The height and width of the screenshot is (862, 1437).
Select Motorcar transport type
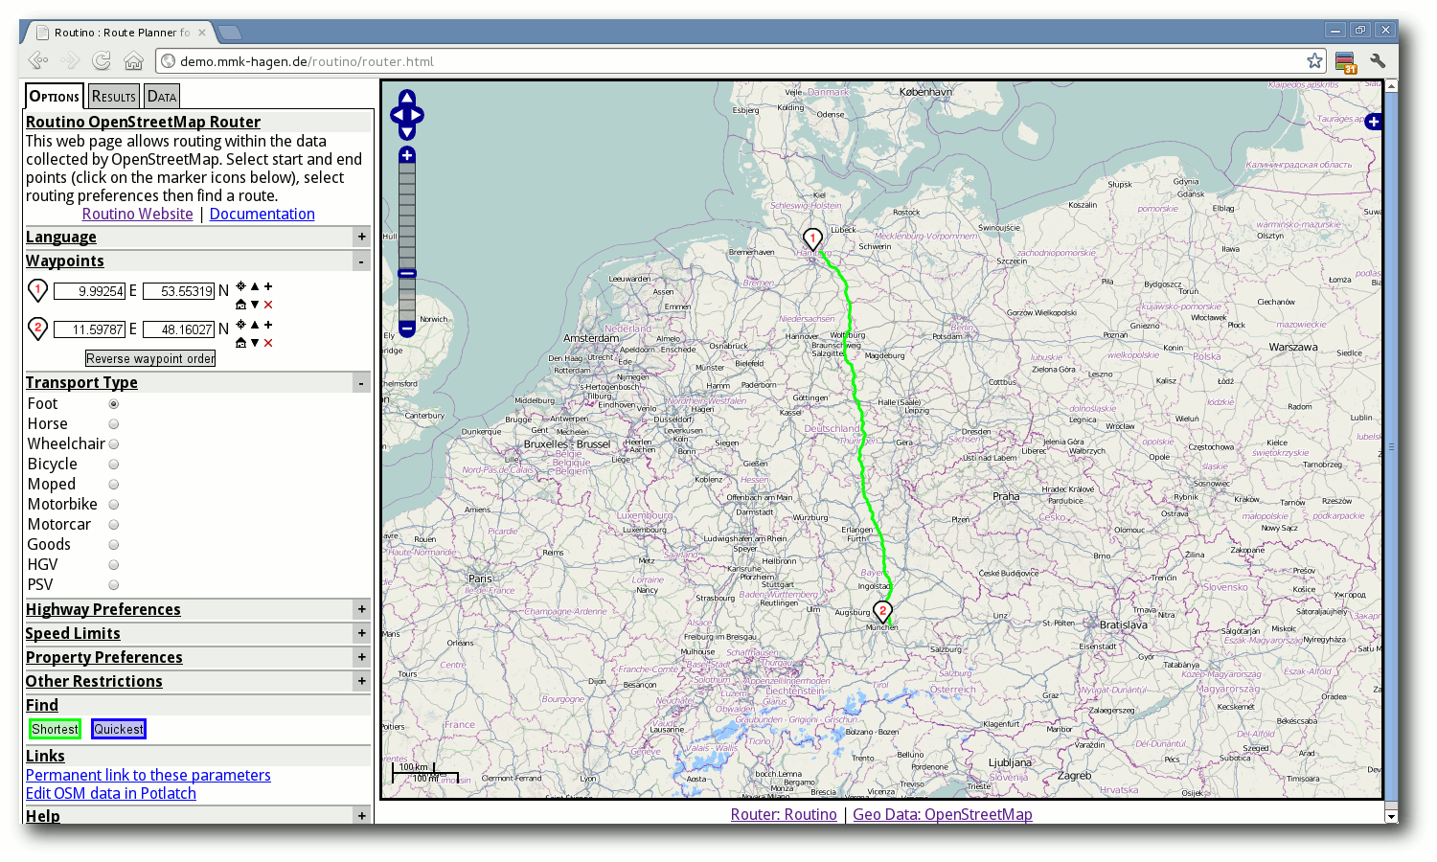coord(113,525)
